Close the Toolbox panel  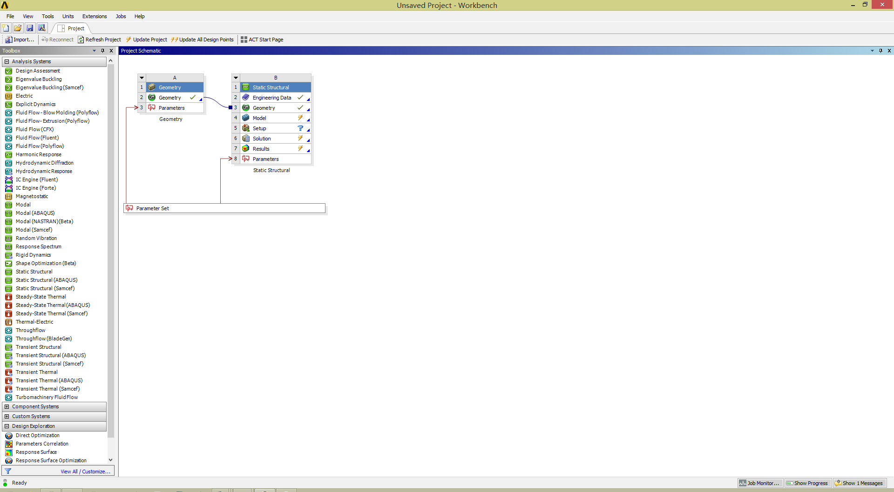click(x=111, y=51)
